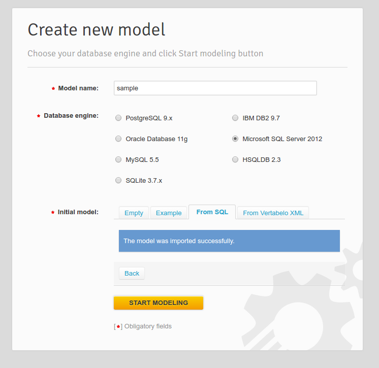Select Microsoft SQL Server 2012 radio button
The height and width of the screenshot is (368, 379).
(x=235, y=139)
